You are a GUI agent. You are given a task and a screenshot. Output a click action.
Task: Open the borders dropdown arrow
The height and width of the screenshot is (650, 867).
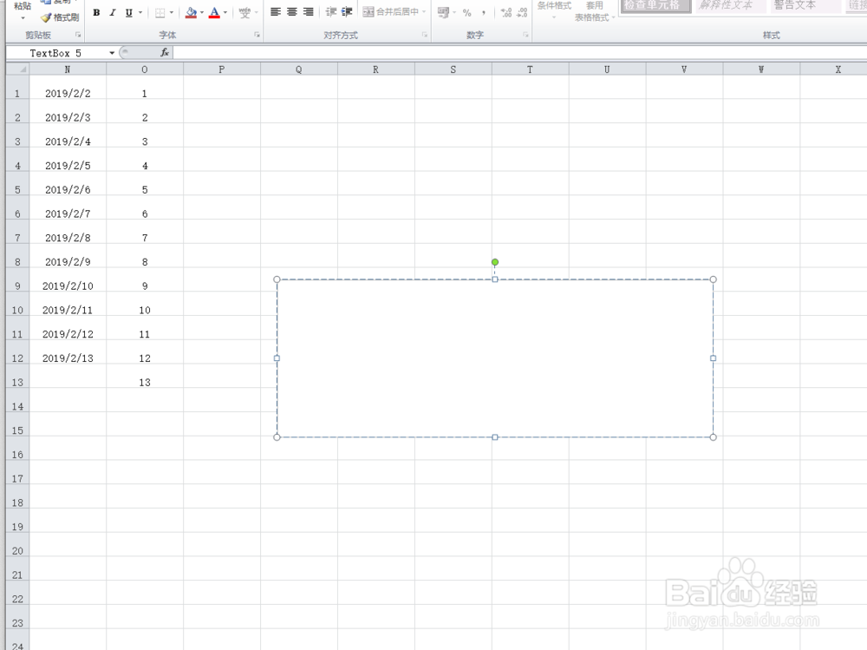point(172,13)
